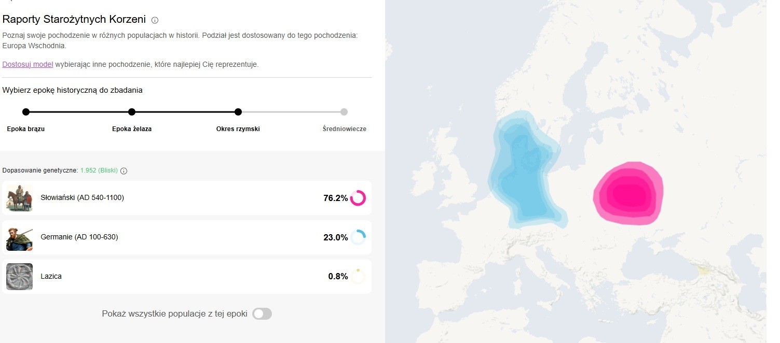The image size is (780, 343).
Task: Select the Średniowiecze timeline point
Action: coord(344,112)
